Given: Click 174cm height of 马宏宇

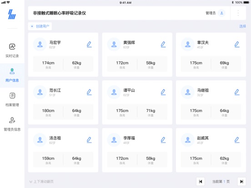Looking at the screenshot, I should (48, 63).
